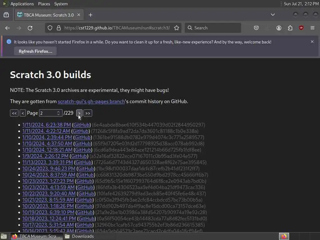Open the uBlock Origin extension icon
320x240 pixels.
click(x=301, y=28)
